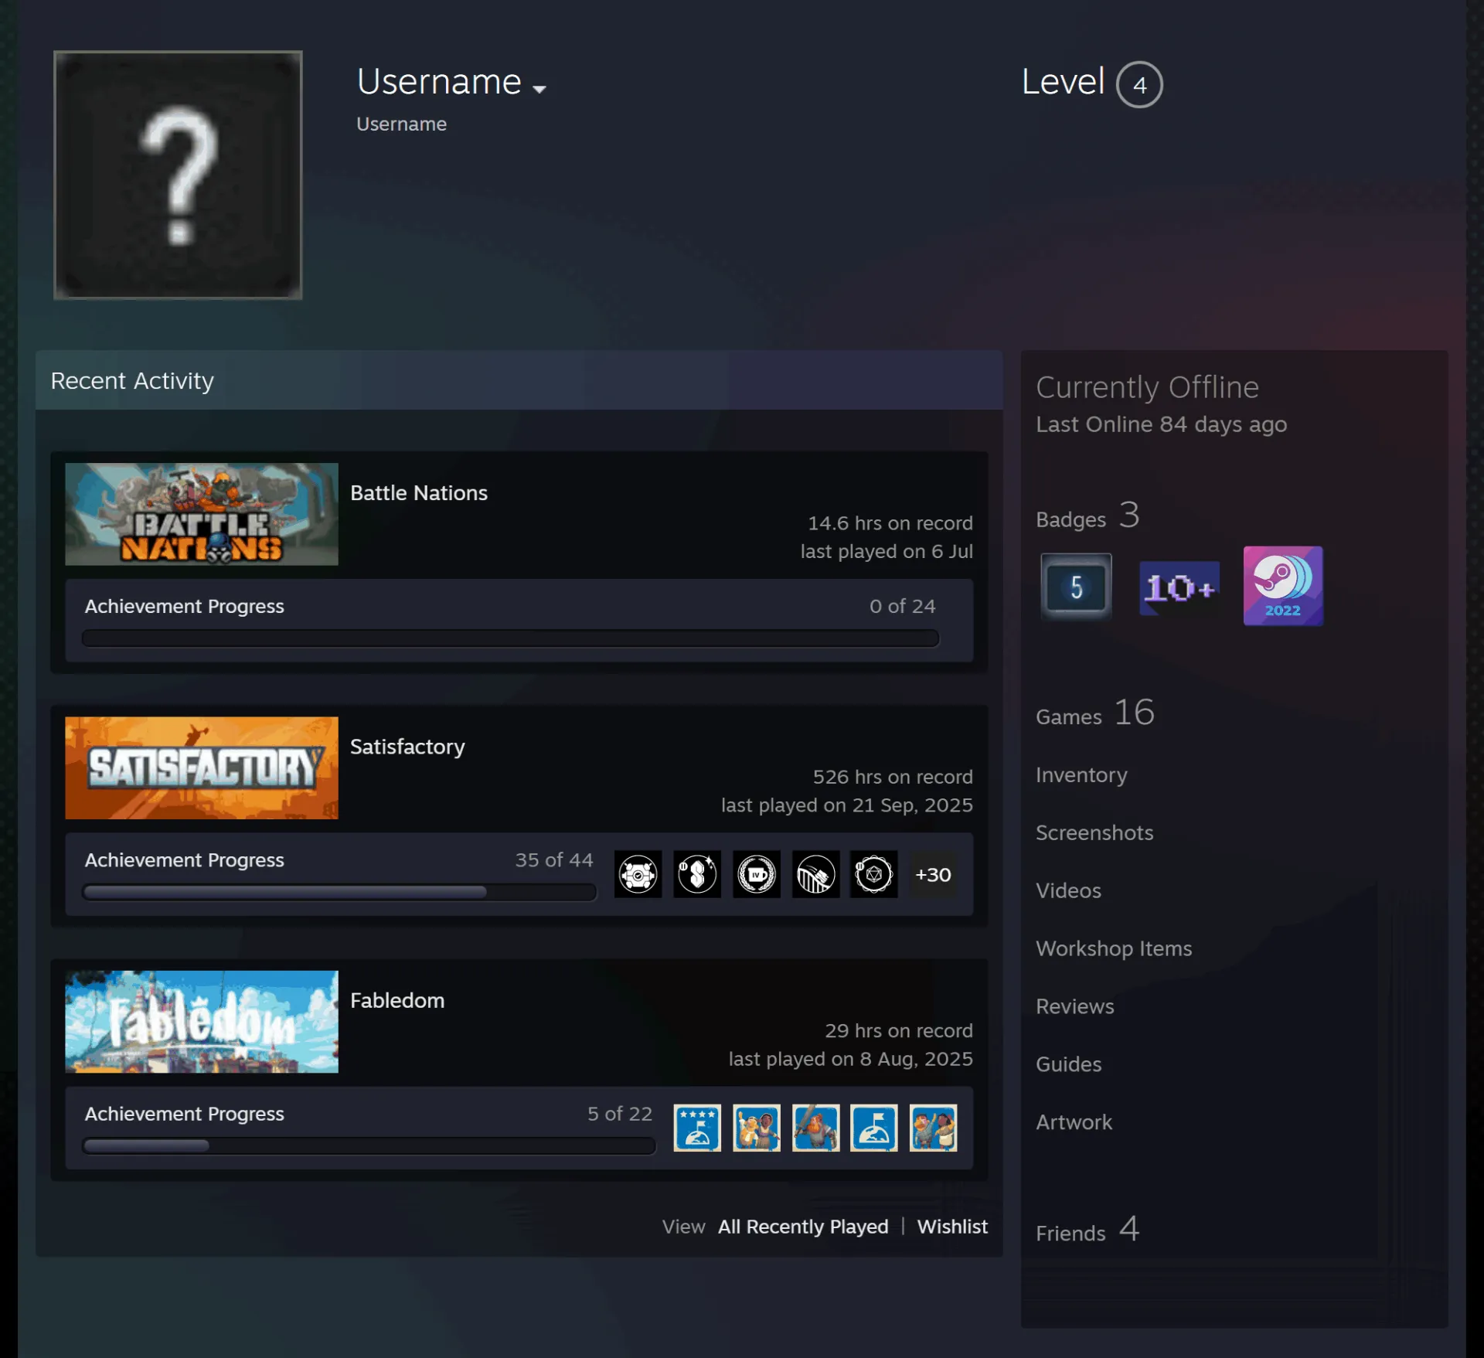Click the Fabledom achievement progress bar
The width and height of the screenshot is (1484, 1358).
tap(369, 1145)
